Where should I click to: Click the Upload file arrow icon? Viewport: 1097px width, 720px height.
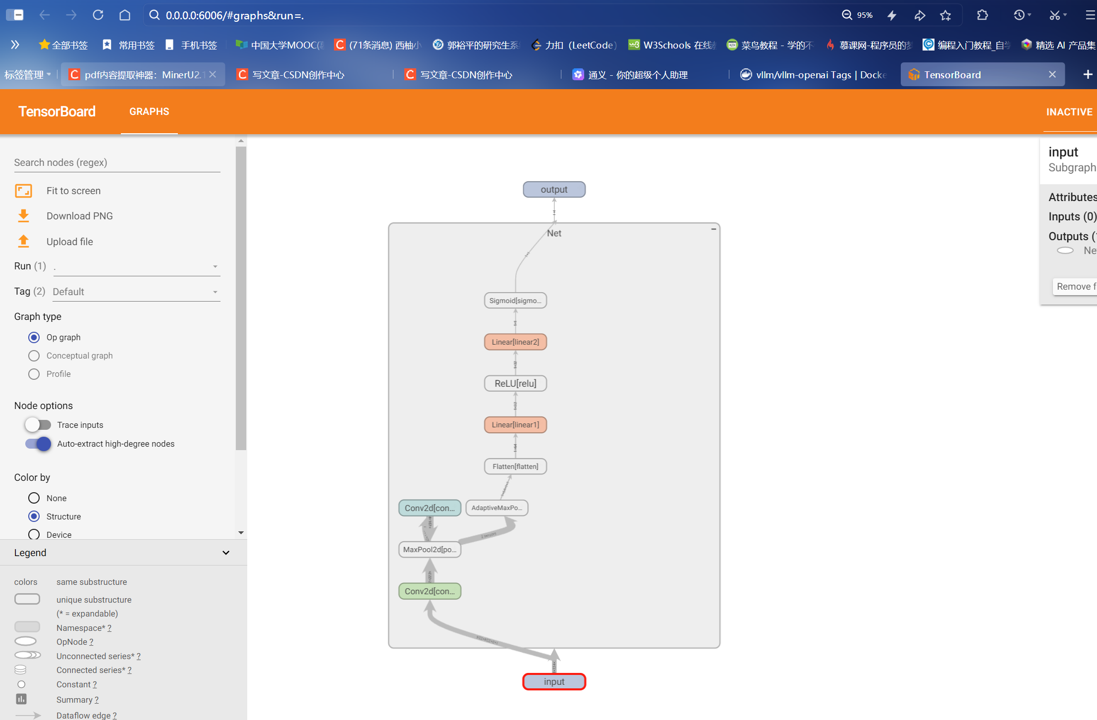[x=23, y=241]
